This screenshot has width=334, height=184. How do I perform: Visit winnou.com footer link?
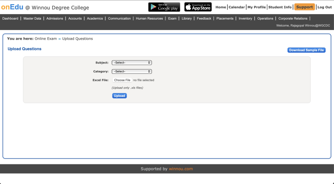(x=181, y=169)
